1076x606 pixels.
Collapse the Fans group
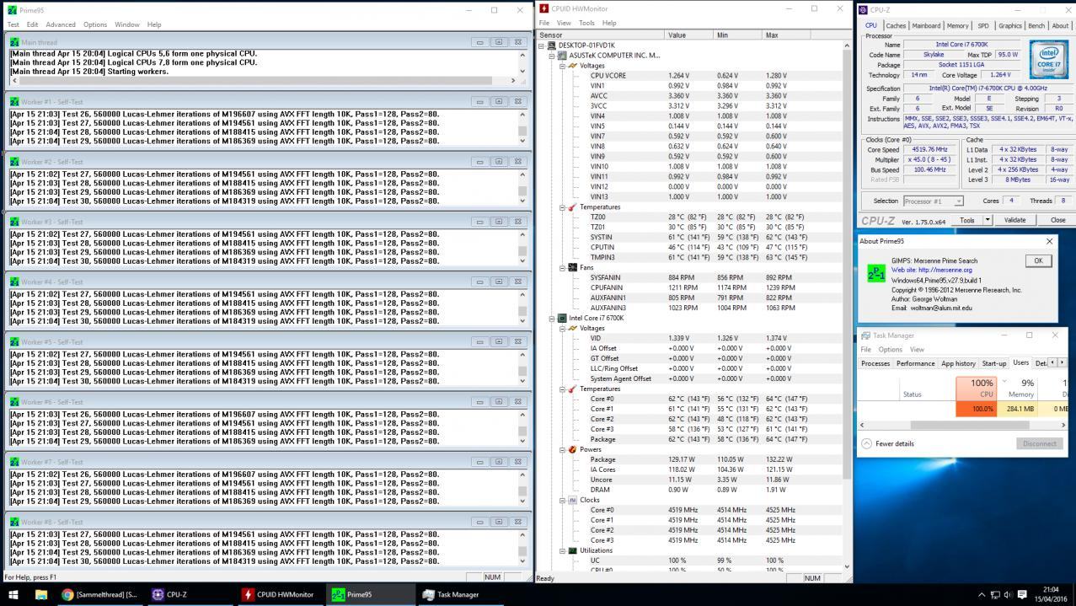(x=563, y=268)
